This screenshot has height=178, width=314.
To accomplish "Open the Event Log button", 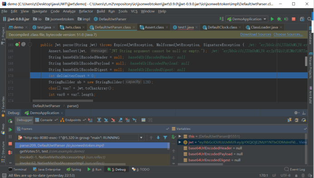I will (x=294, y=169).
